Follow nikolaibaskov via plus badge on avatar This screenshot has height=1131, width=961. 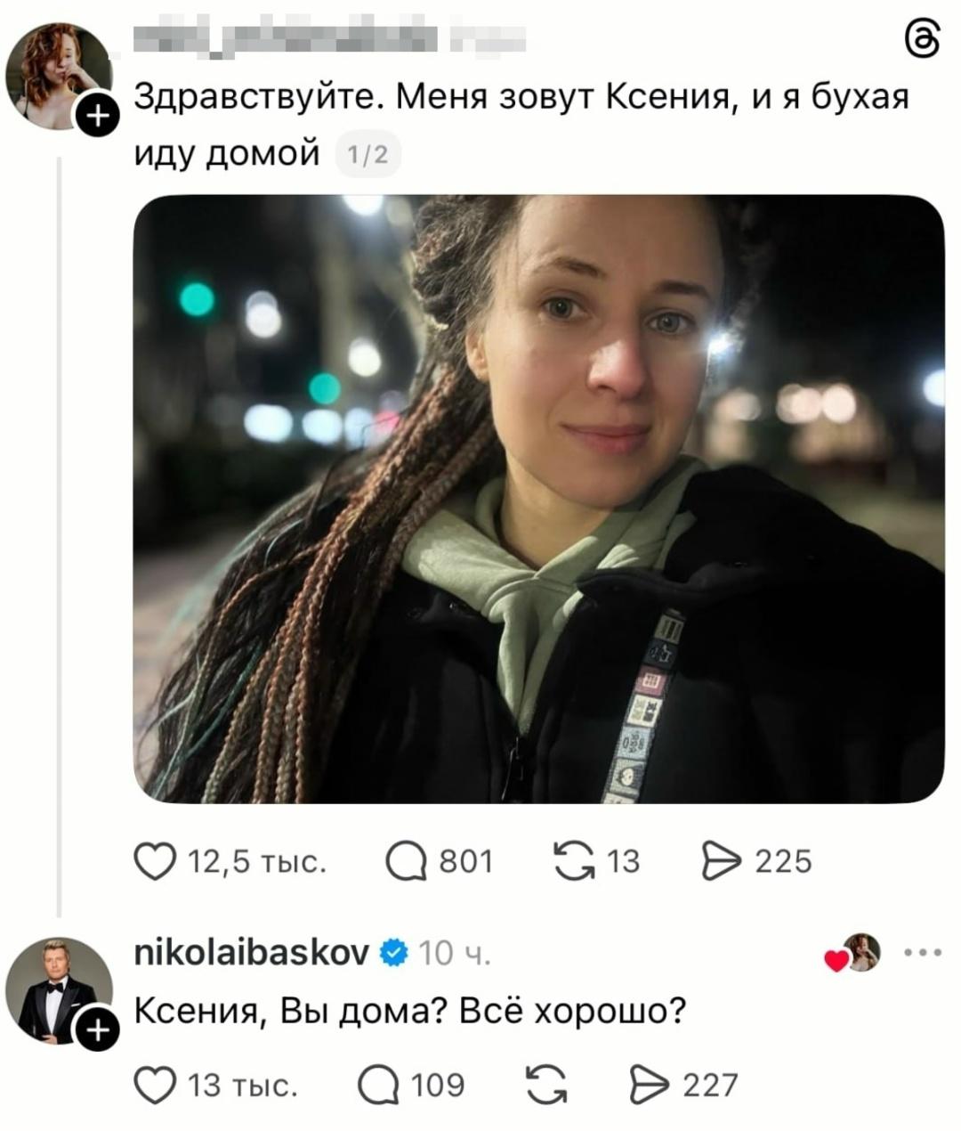(99, 1029)
